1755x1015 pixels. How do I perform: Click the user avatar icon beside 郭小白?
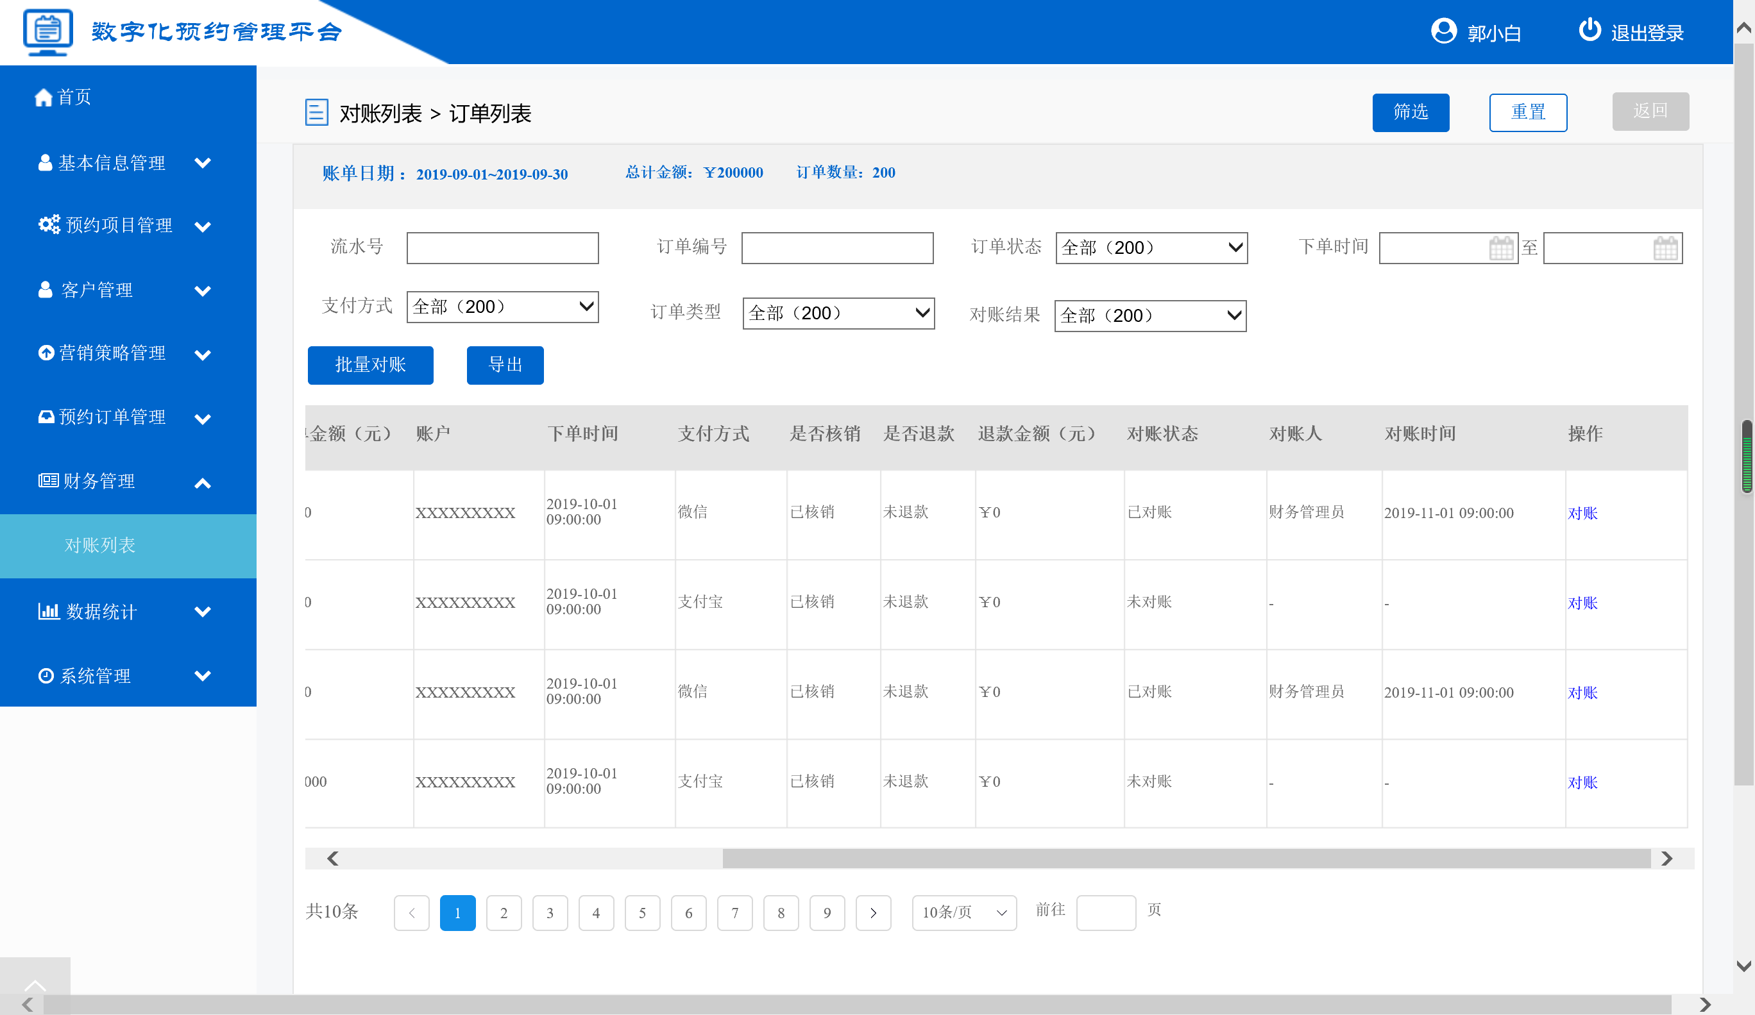(1444, 31)
